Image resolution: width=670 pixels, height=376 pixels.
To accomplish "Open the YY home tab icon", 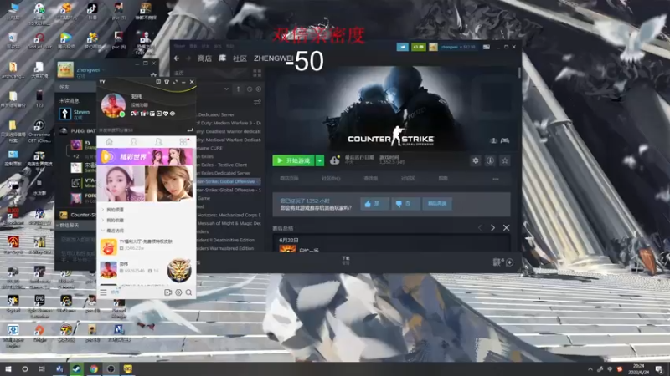I will [110, 142].
